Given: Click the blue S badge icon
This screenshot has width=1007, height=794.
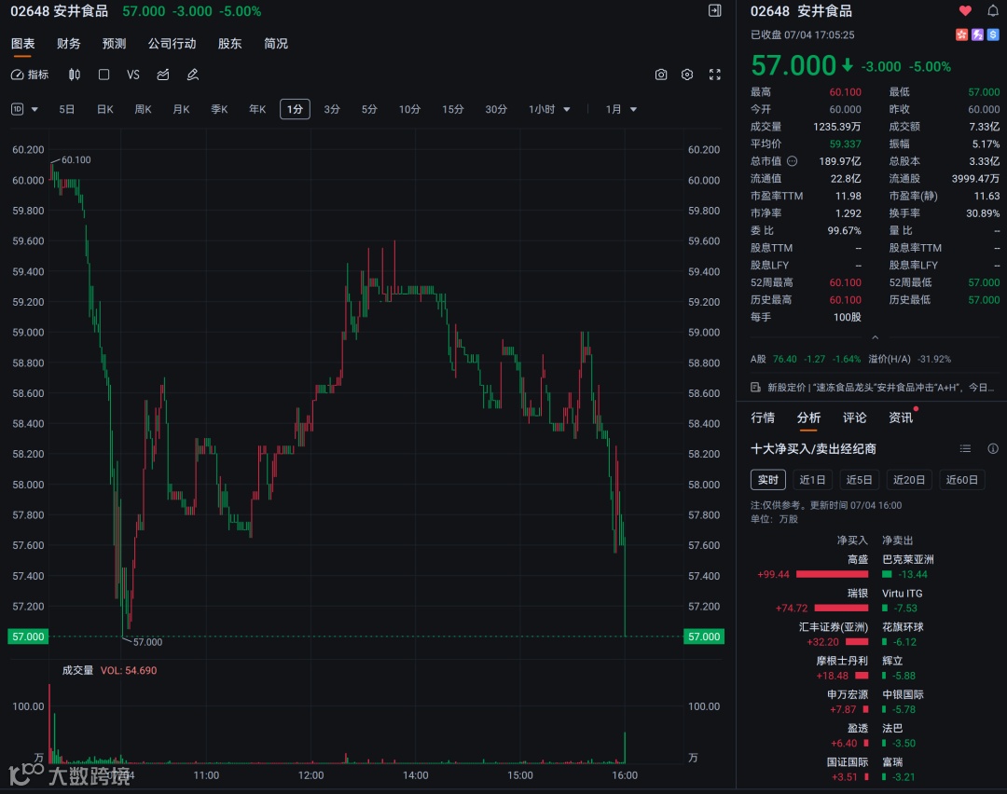Looking at the screenshot, I should click(x=993, y=34).
